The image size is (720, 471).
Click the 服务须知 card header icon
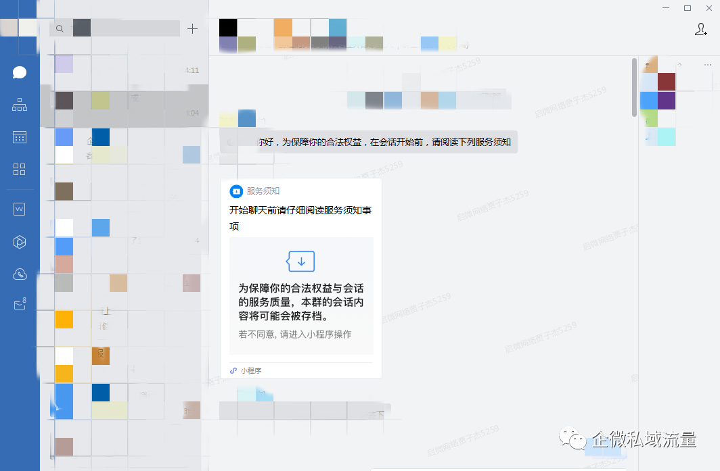236,191
